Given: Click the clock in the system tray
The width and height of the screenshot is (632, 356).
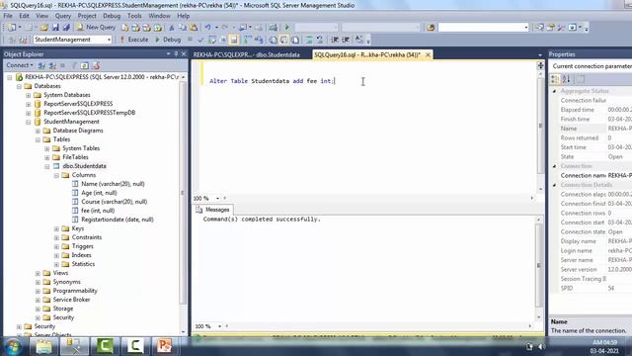Looking at the screenshot, I should click(604, 347).
